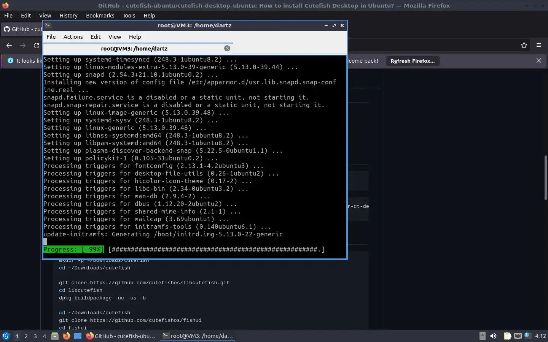Click the terminal window menu icon in titlebar
Image resolution: width=548 pixels, height=342 pixels.
[48, 25]
